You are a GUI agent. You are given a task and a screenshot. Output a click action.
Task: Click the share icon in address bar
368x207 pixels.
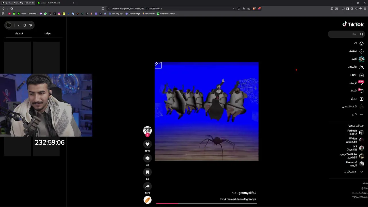tap(249, 9)
